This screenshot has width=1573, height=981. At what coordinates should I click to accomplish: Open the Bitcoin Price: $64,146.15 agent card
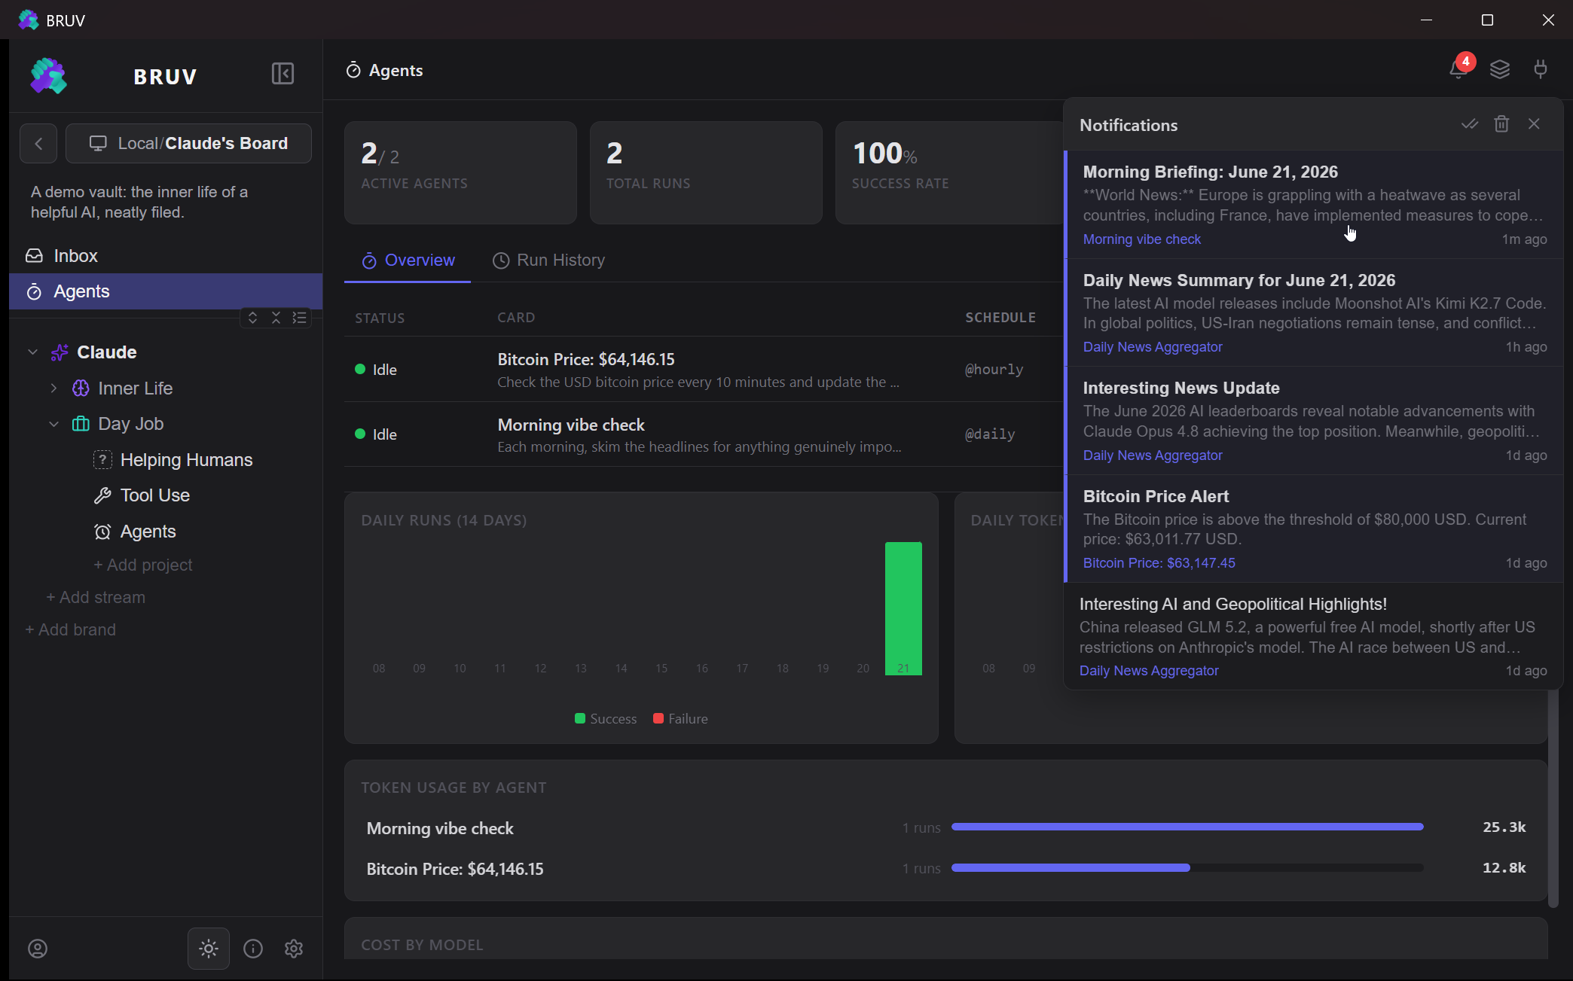[703, 370]
